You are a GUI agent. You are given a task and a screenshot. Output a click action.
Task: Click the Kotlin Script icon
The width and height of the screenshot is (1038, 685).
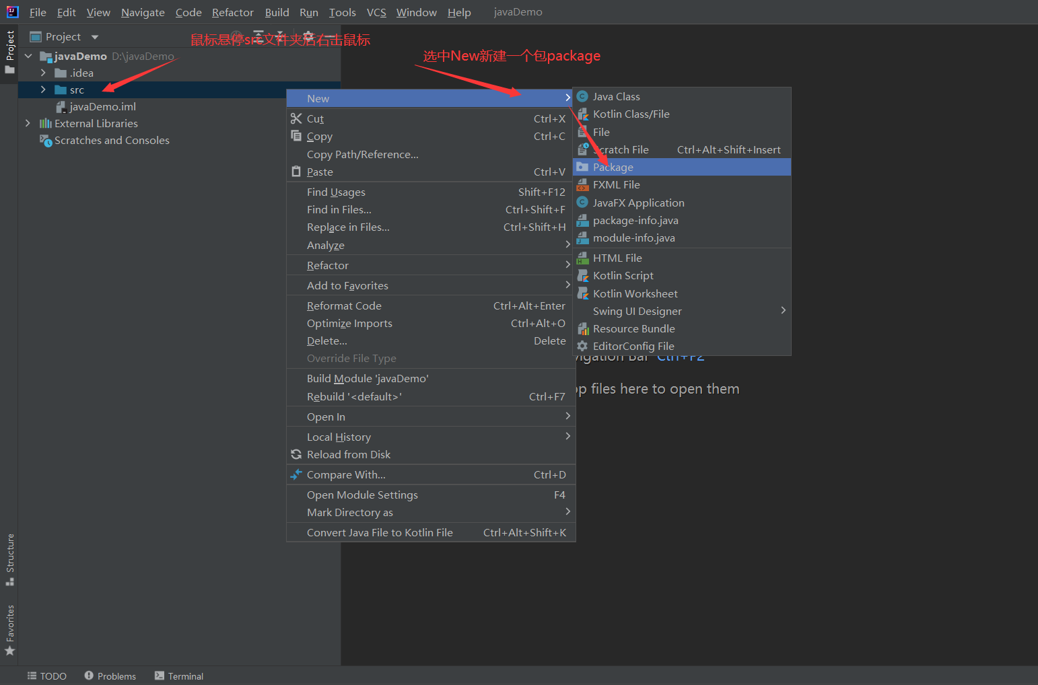[583, 275]
